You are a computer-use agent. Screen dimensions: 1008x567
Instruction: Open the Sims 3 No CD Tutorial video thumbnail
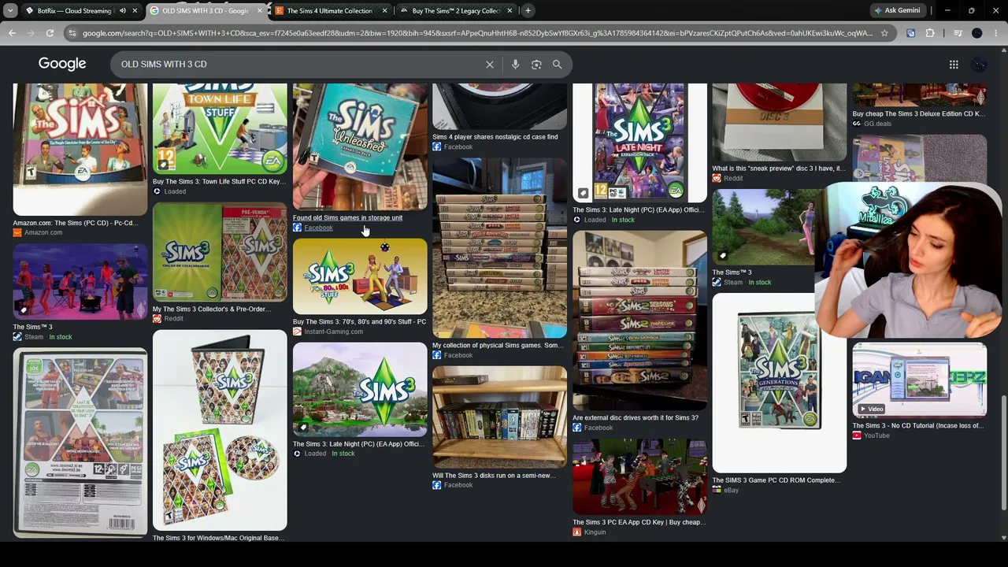click(x=919, y=380)
